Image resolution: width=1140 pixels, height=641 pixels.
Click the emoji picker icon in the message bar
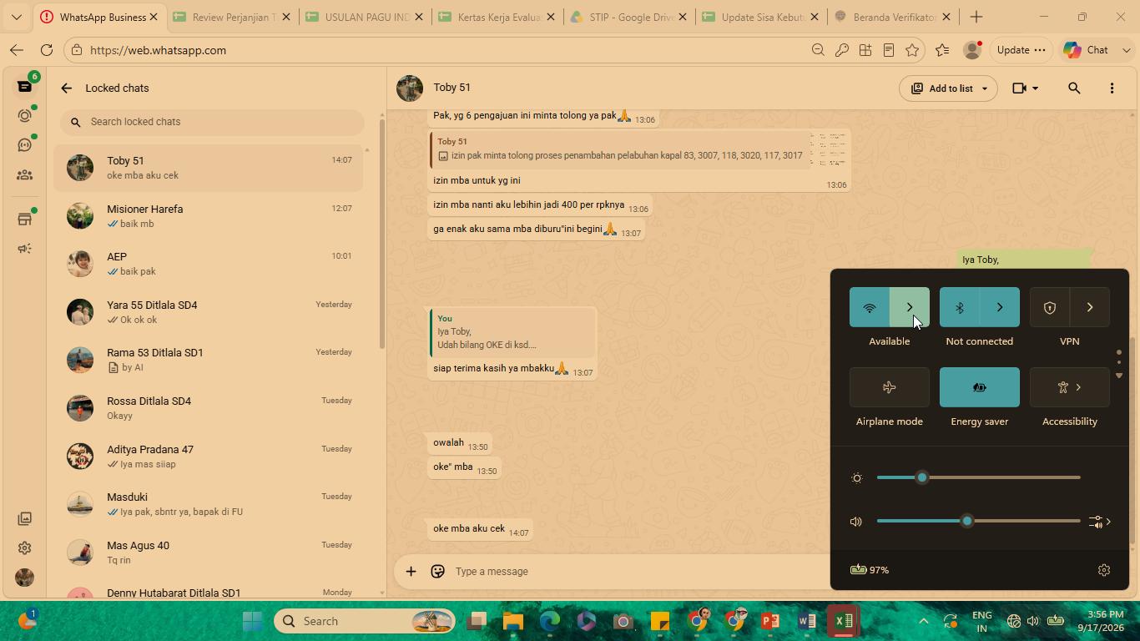coord(437,572)
